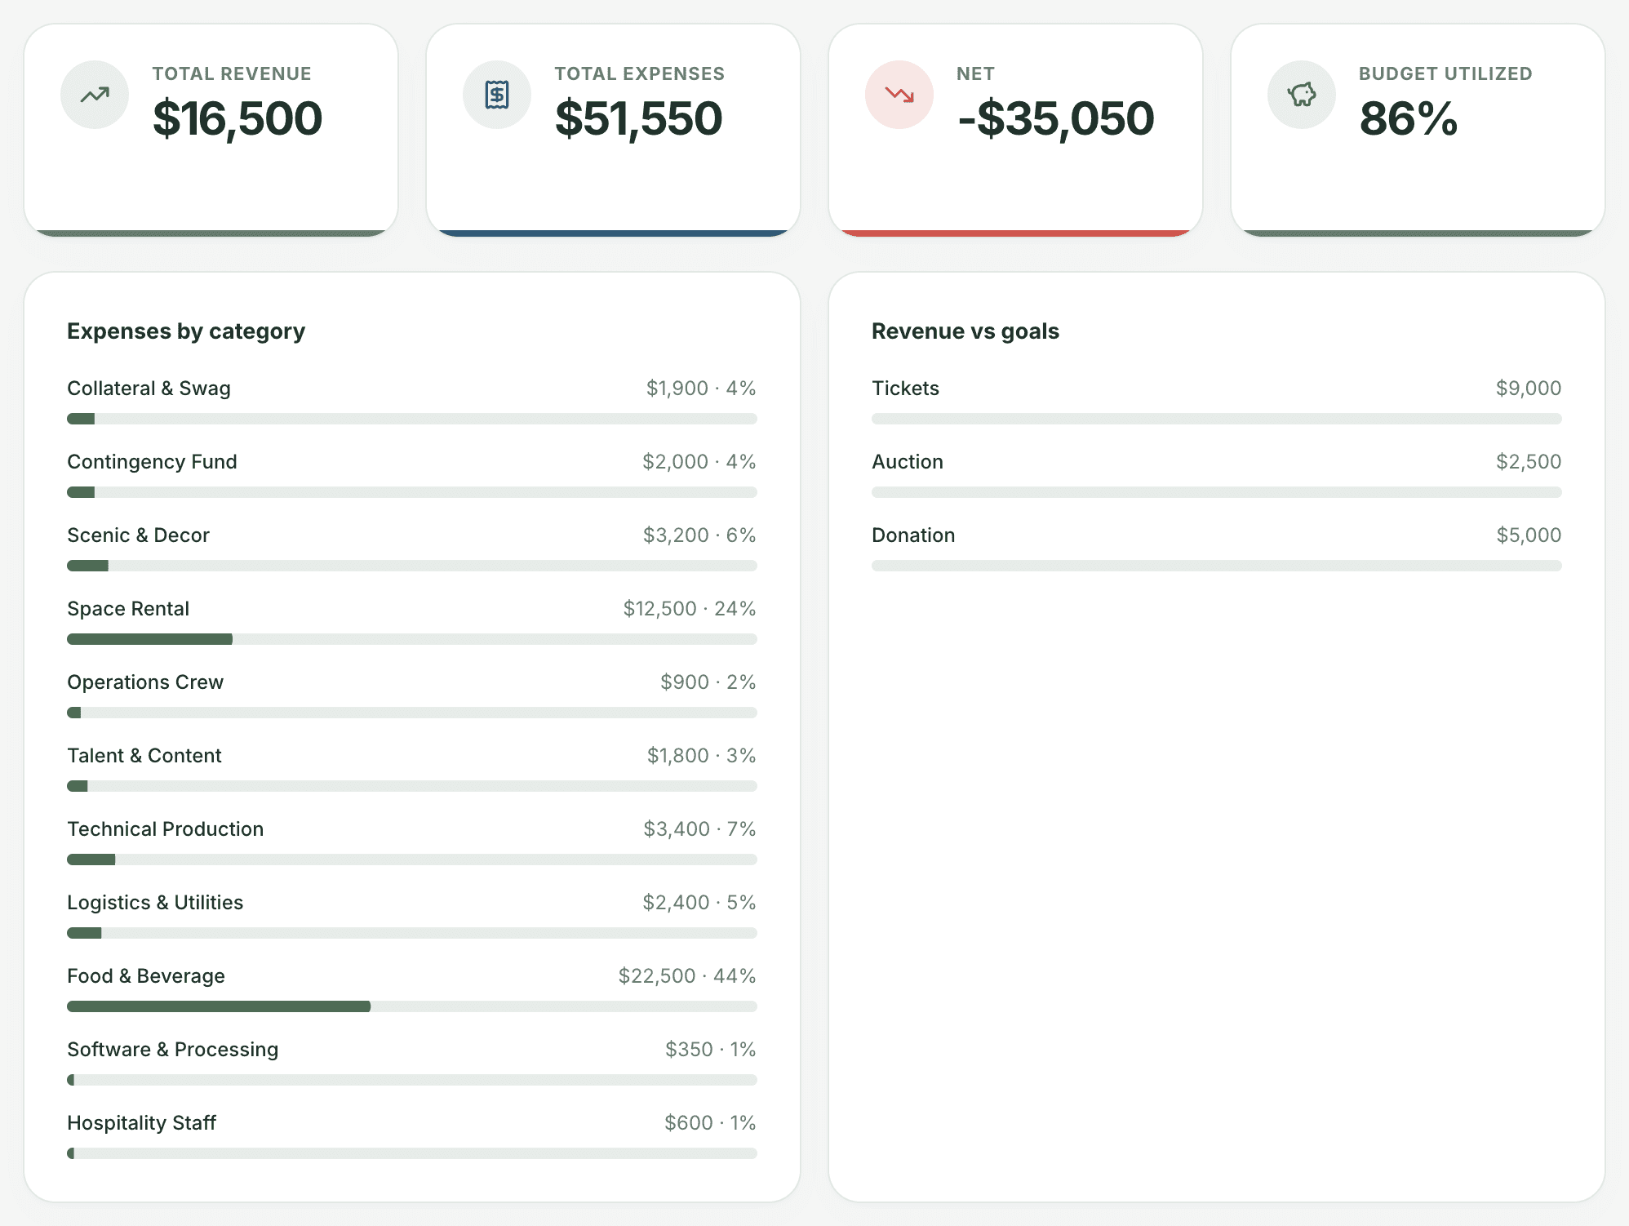Click the Operations Crew label
Viewport: 1629px width, 1226px height.
click(x=145, y=682)
